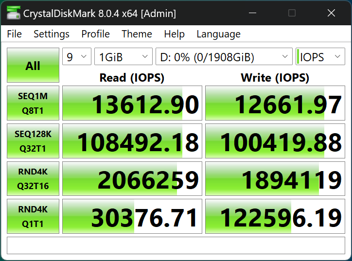
Task: Click the SEQ1M write value 12661.97
Action: 275,103
